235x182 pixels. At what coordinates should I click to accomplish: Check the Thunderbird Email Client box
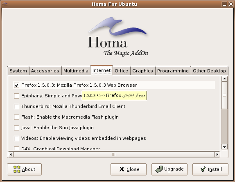[16, 107]
